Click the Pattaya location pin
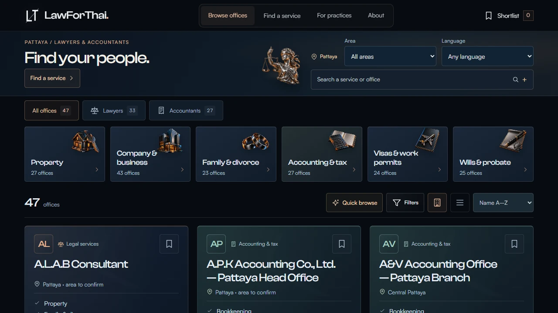 click(x=314, y=57)
